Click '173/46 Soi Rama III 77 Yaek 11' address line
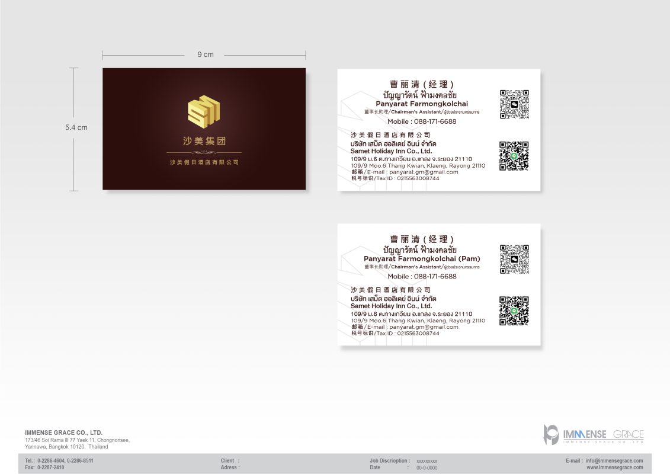 tap(77, 440)
